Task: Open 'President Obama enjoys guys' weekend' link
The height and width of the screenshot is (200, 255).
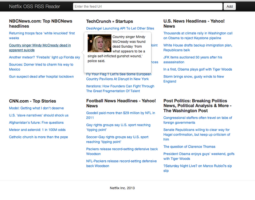Action: [x=199, y=156]
